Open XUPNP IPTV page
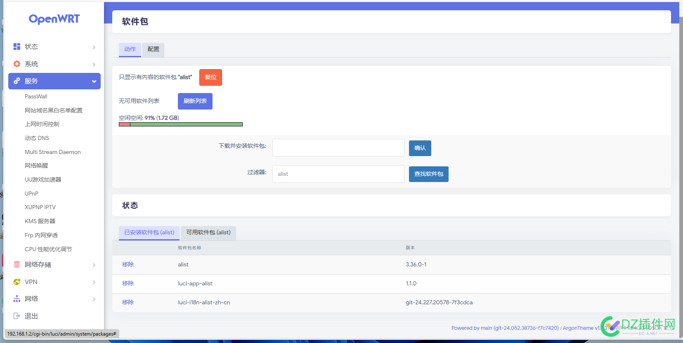This screenshot has width=683, height=343. click(40, 207)
